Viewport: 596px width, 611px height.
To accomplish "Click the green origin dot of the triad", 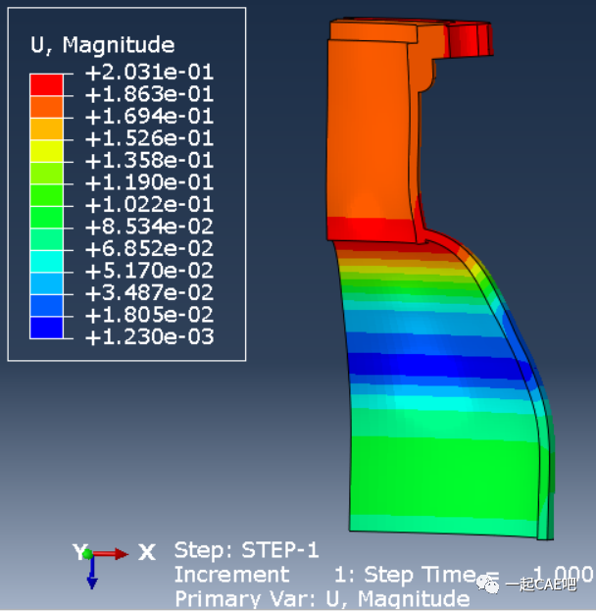I will point(90,554).
